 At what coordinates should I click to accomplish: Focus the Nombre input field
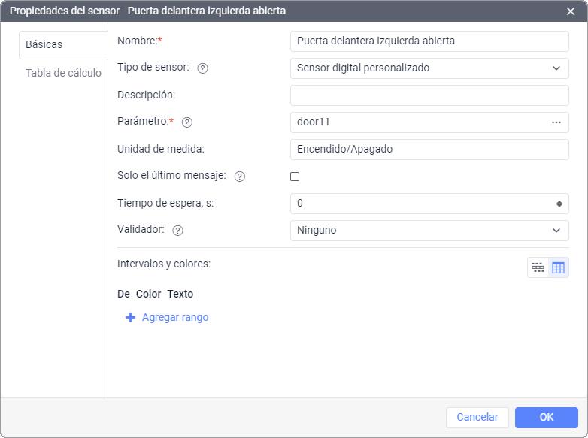coord(429,41)
